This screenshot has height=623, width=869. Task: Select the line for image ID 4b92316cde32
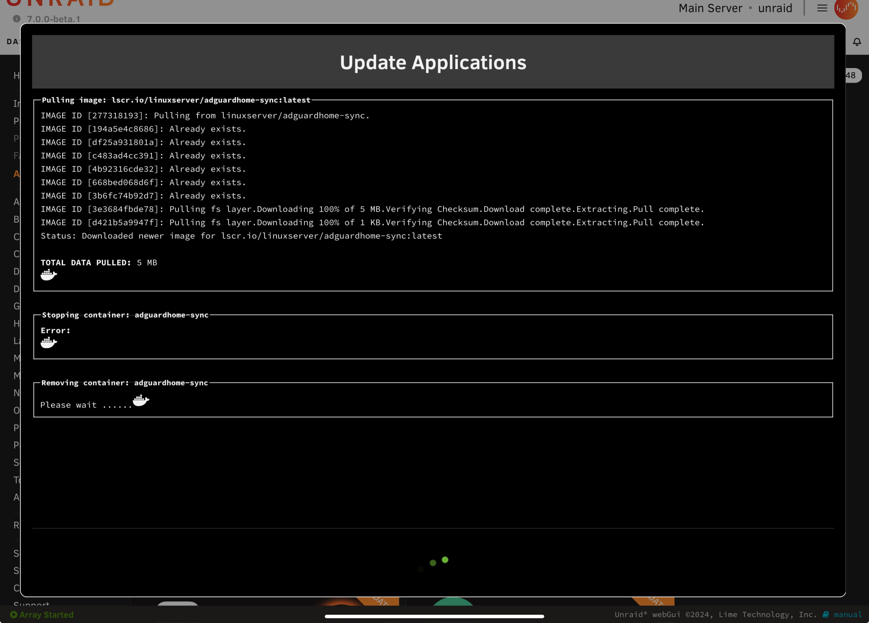pos(143,169)
